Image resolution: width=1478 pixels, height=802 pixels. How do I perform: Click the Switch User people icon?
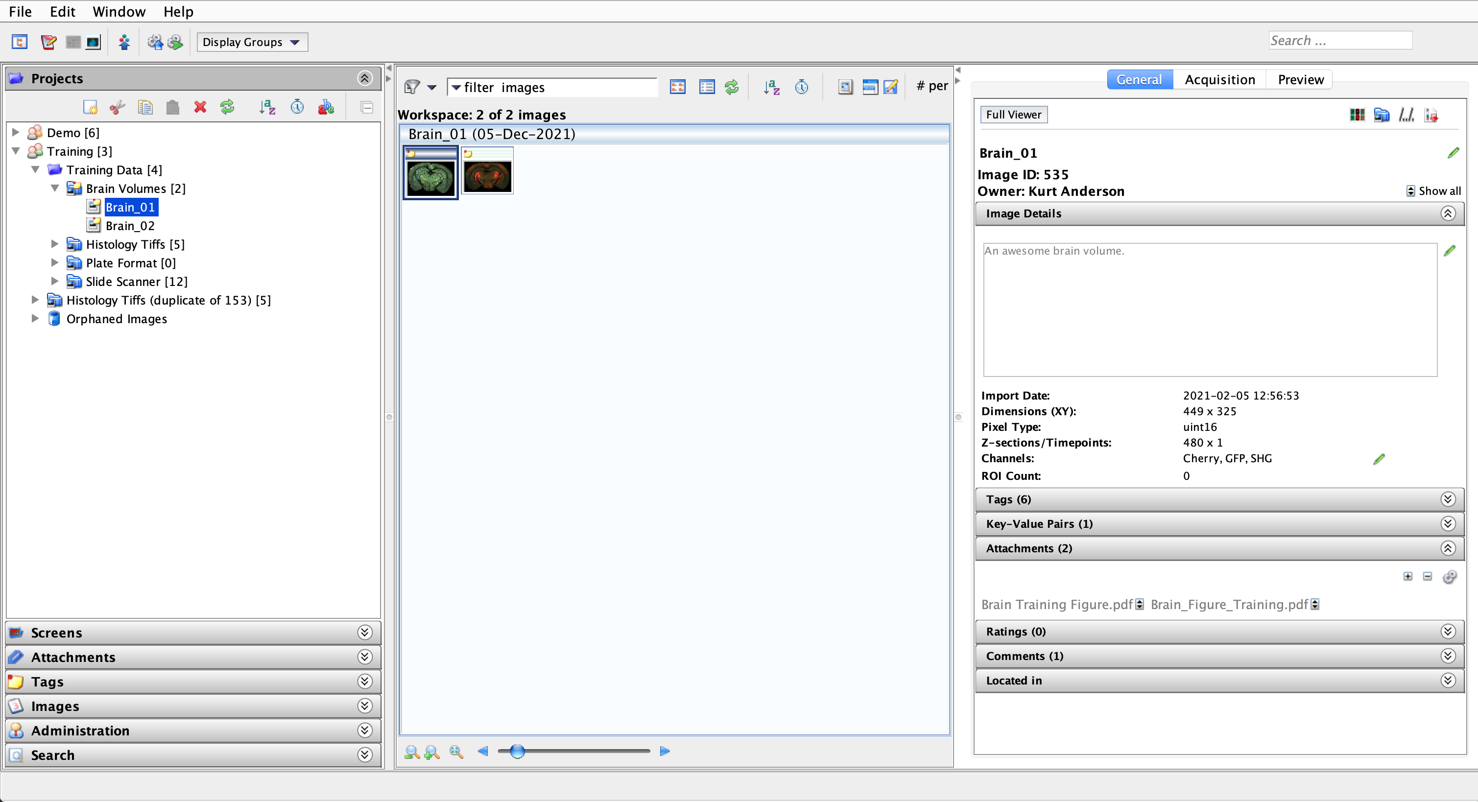pos(124,42)
